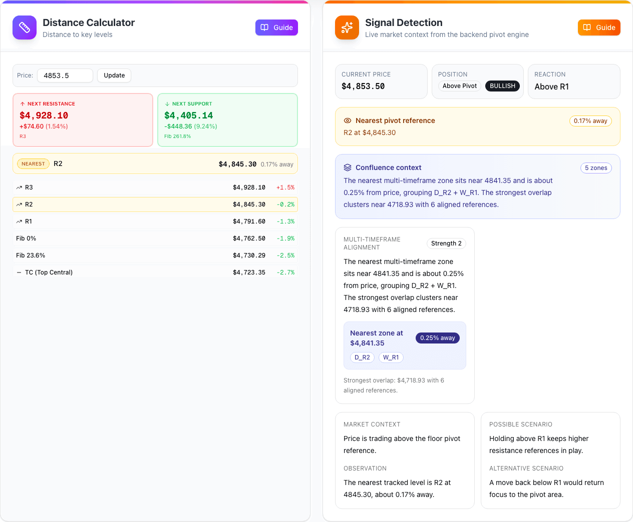Image resolution: width=633 pixels, height=522 pixels.
Task: Click the dash icon beside TC (Top Central)
Action: click(19, 272)
